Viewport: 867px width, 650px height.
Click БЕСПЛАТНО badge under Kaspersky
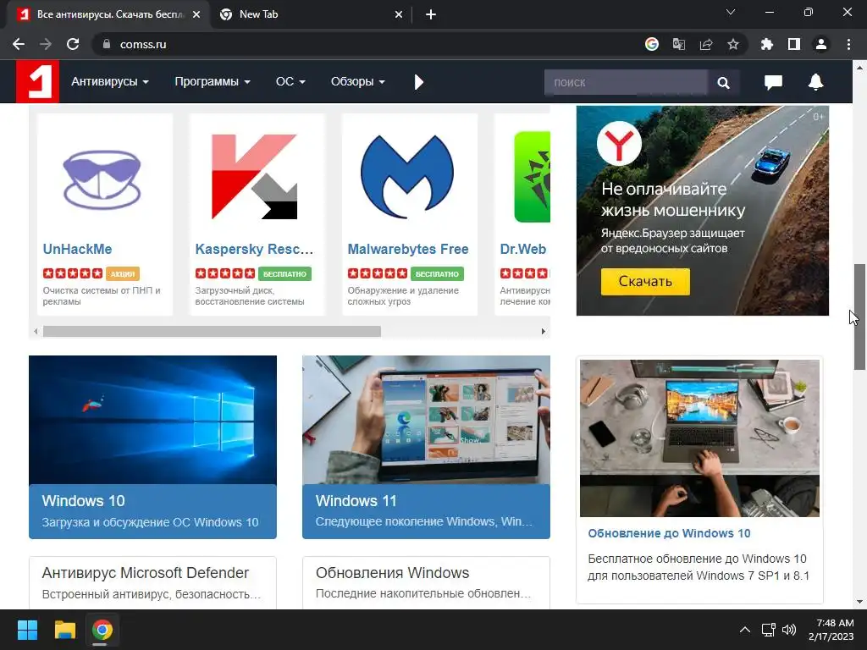coord(284,273)
